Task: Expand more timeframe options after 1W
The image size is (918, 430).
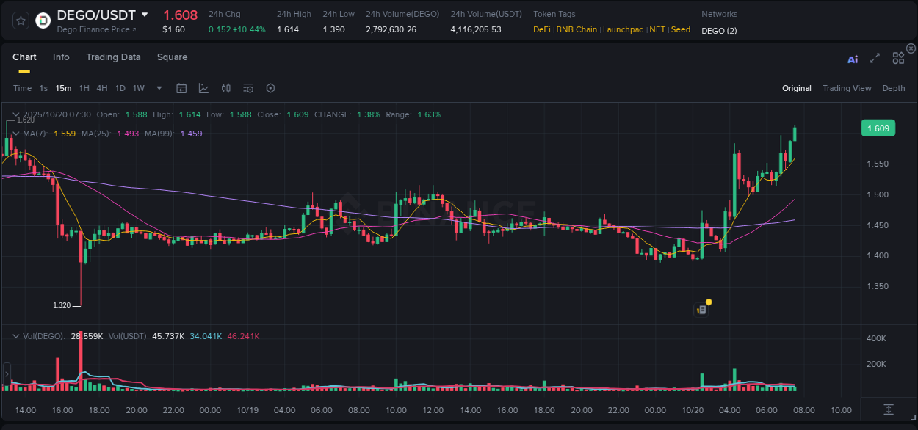Action: (158, 87)
